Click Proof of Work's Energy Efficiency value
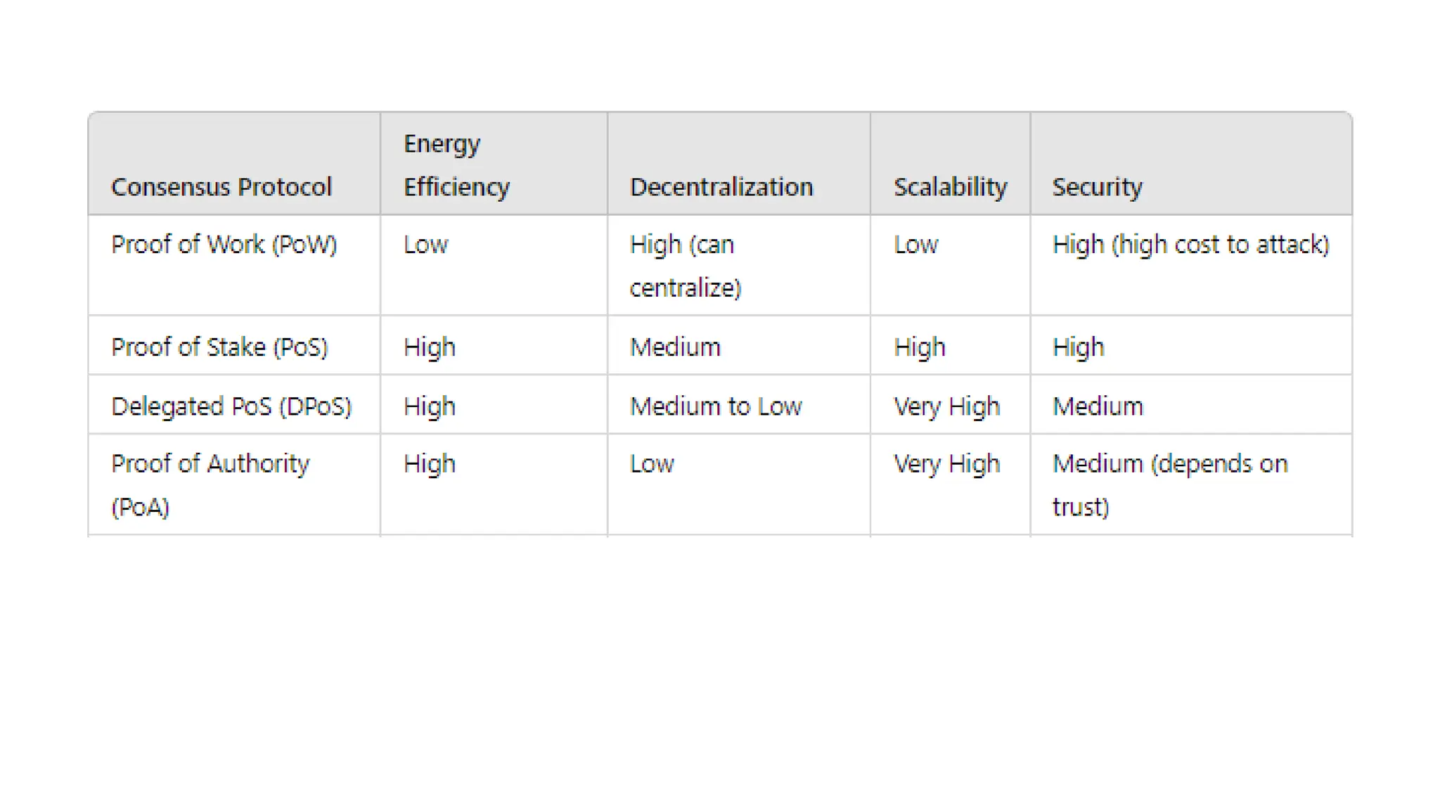Image resolution: width=1440 pixels, height=810 pixels. (x=425, y=245)
